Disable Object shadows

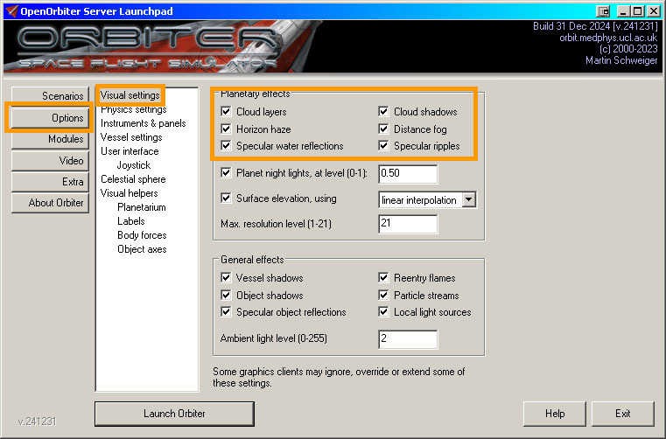(226, 295)
